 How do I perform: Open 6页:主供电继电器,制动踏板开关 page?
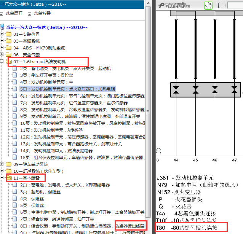(x=82, y=212)
